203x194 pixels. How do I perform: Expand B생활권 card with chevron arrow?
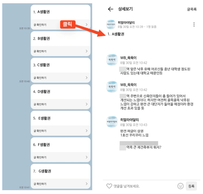(87, 51)
